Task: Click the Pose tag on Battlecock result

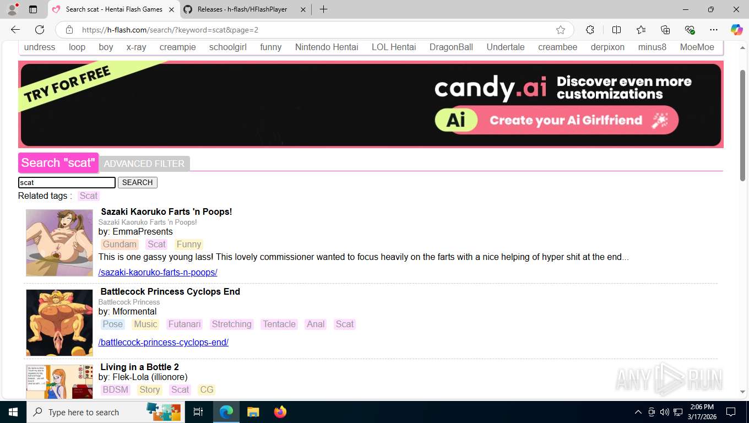Action: pyautogui.click(x=113, y=324)
